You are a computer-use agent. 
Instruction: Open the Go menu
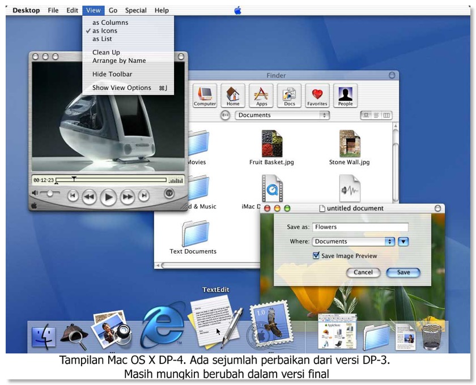click(x=113, y=10)
